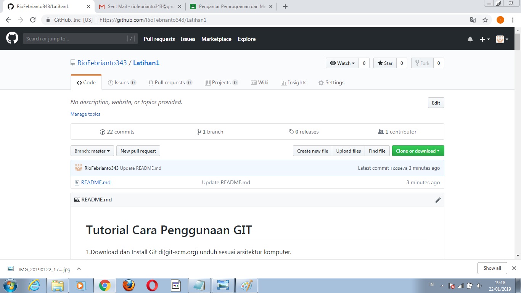Image resolution: width=521 pixels, height=293 pixels.
Task: Close the Sent Mail Gmail tab
Action: click(x=180, y=6)
